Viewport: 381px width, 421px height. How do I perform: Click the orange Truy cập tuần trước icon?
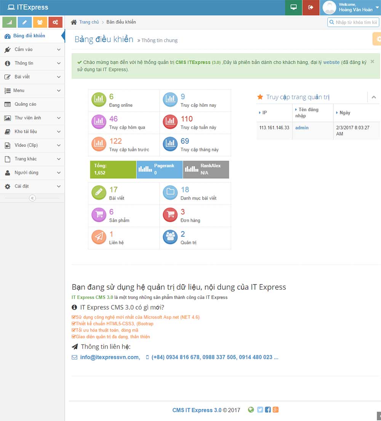coord(99,144)
